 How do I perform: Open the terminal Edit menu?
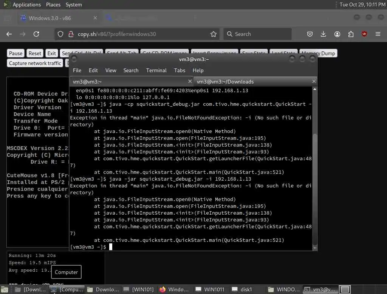click(x=93, y=70)
